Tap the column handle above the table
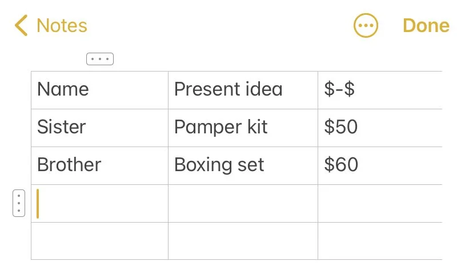 (x=100, y=59)
